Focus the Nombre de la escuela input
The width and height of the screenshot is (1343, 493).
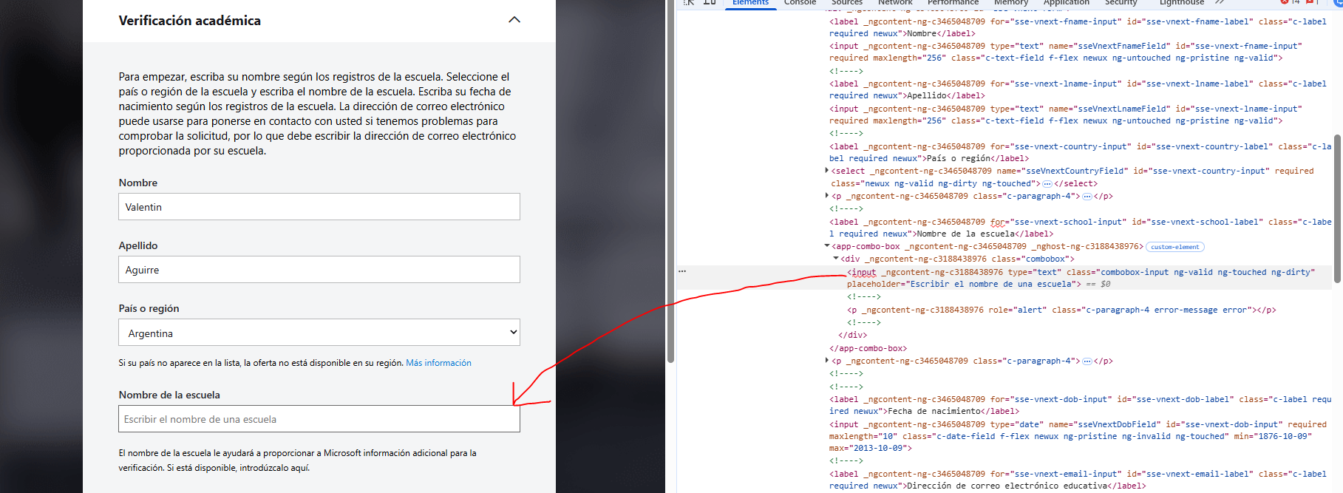click(x=319, y=419)
